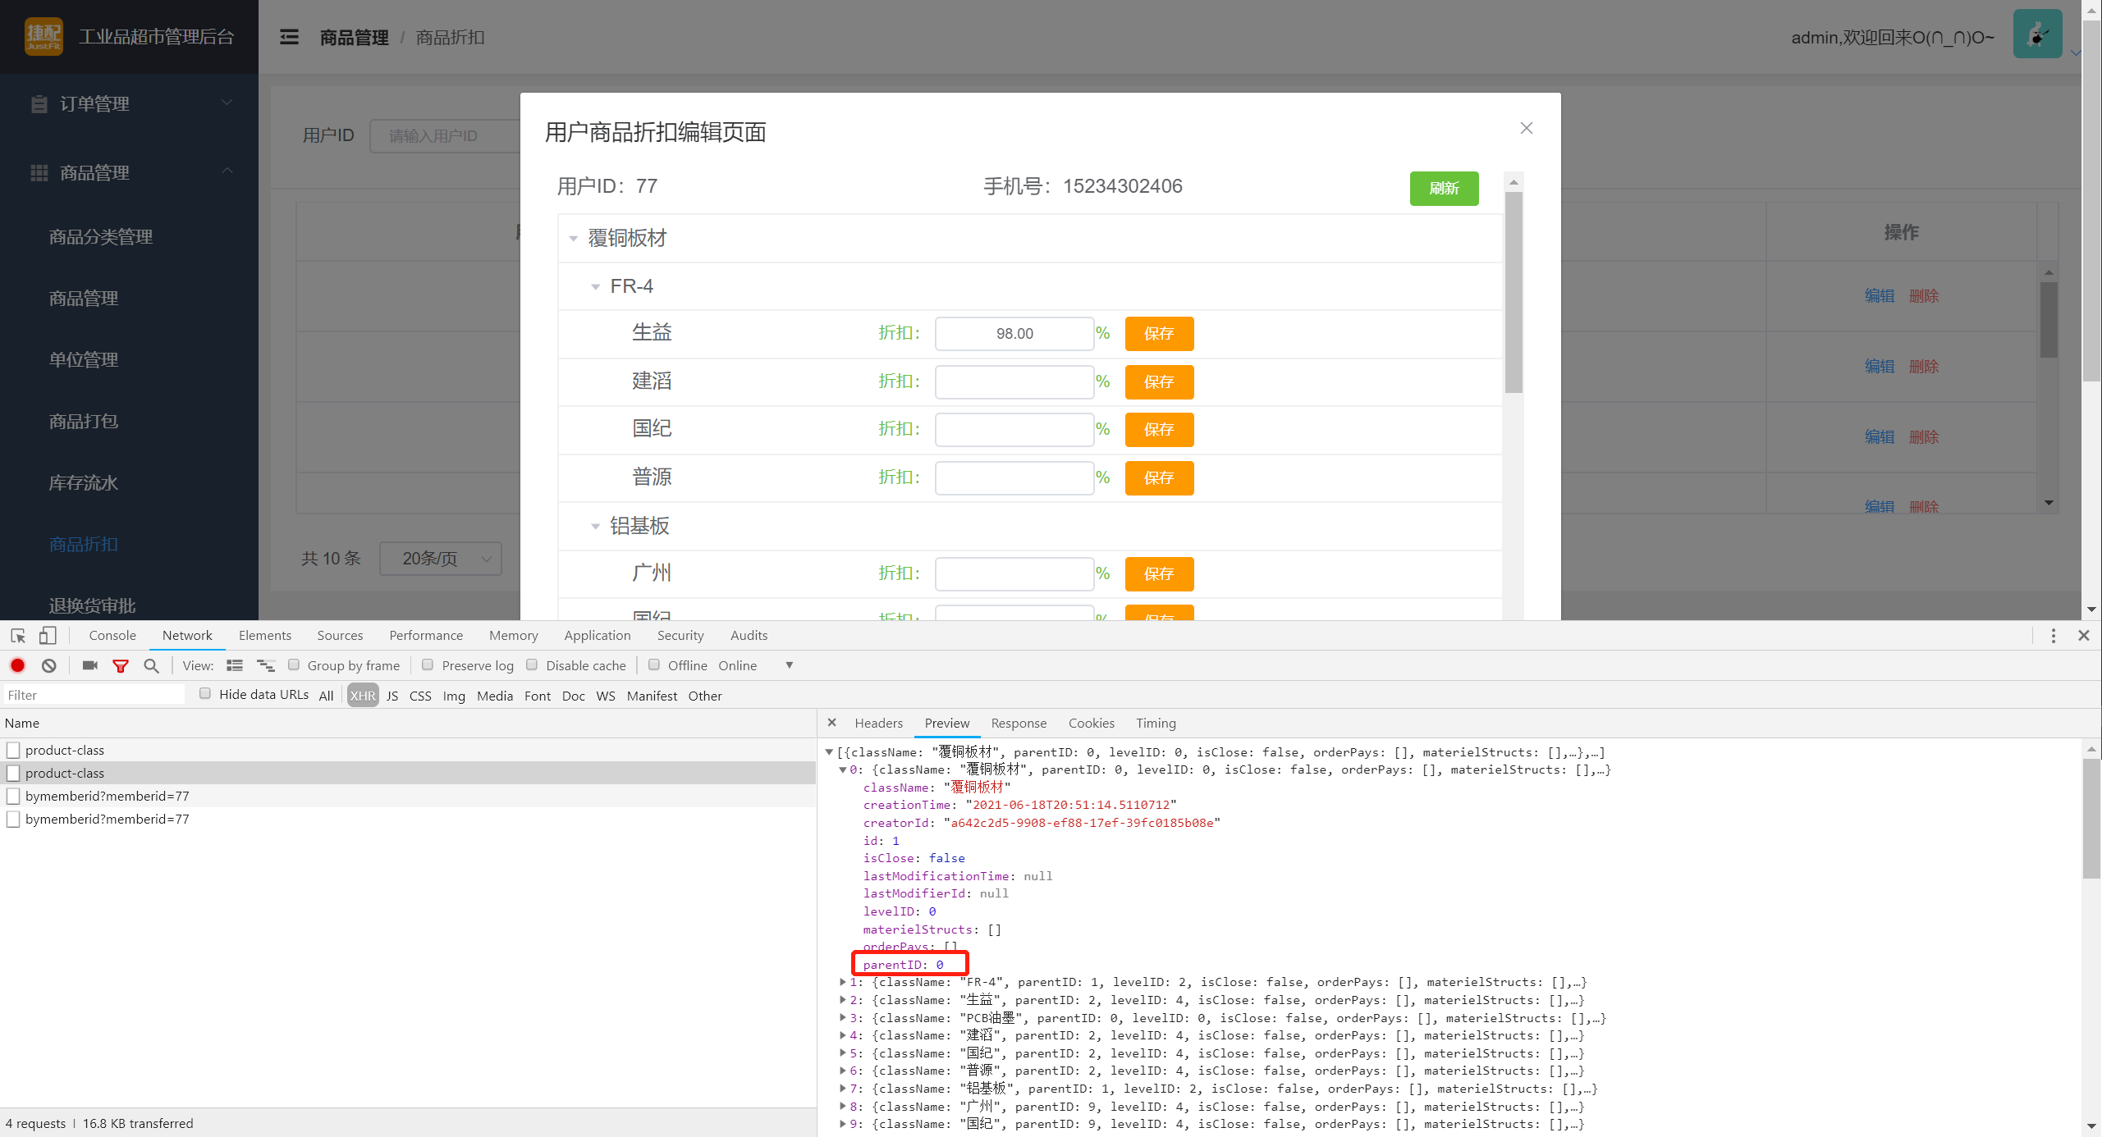Image resolution: width=2102 pixels, height=1137 pixels.
Task: Enable the Preserve log checkbox
Action: coord(428,664)
